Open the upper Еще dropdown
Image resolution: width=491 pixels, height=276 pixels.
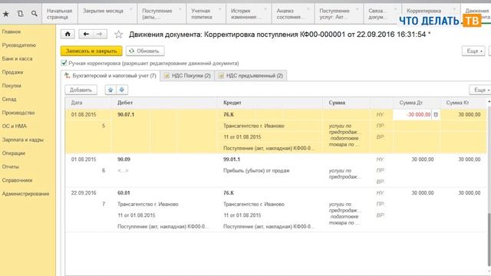point(473,51)
